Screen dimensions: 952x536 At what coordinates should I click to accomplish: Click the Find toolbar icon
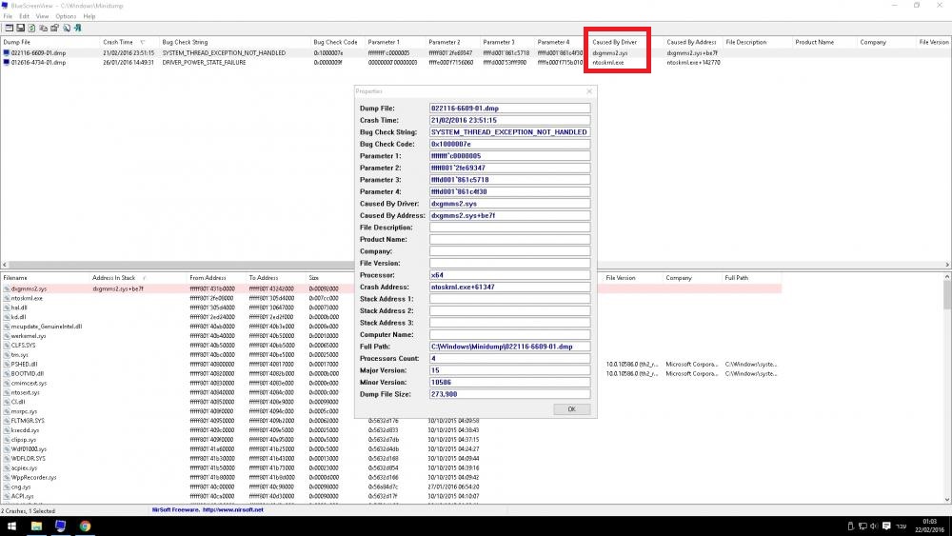click(x=67, y=28)
